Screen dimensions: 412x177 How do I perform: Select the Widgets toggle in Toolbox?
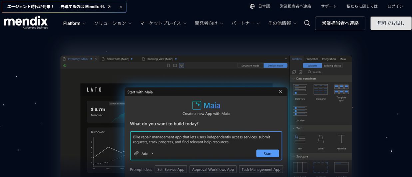pos(312,66)
